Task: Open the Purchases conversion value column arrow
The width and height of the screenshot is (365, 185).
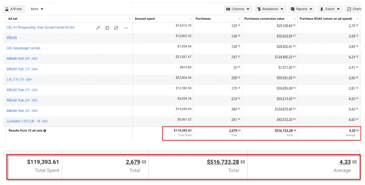Action: pyautogui.click(x=295, y=19)
